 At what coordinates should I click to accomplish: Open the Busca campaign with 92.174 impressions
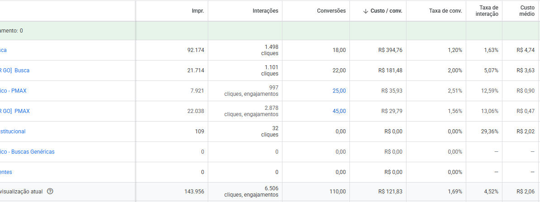coord(3,50)
